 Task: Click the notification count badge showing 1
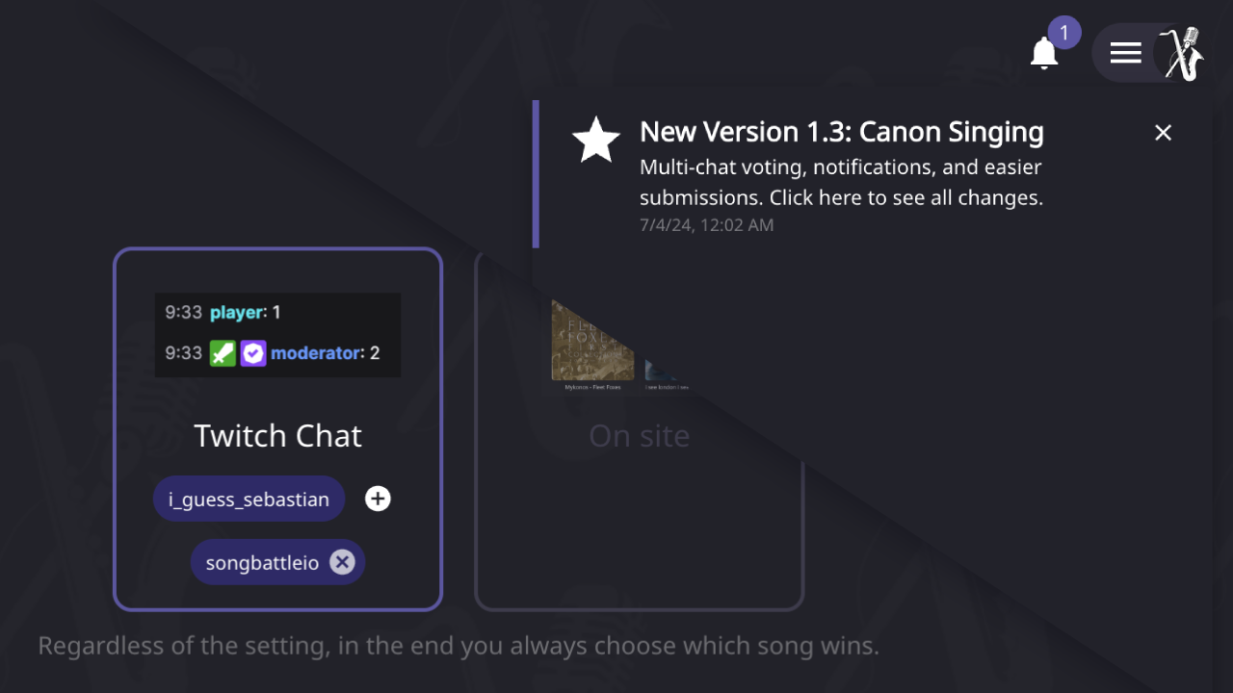(1064, 32)
